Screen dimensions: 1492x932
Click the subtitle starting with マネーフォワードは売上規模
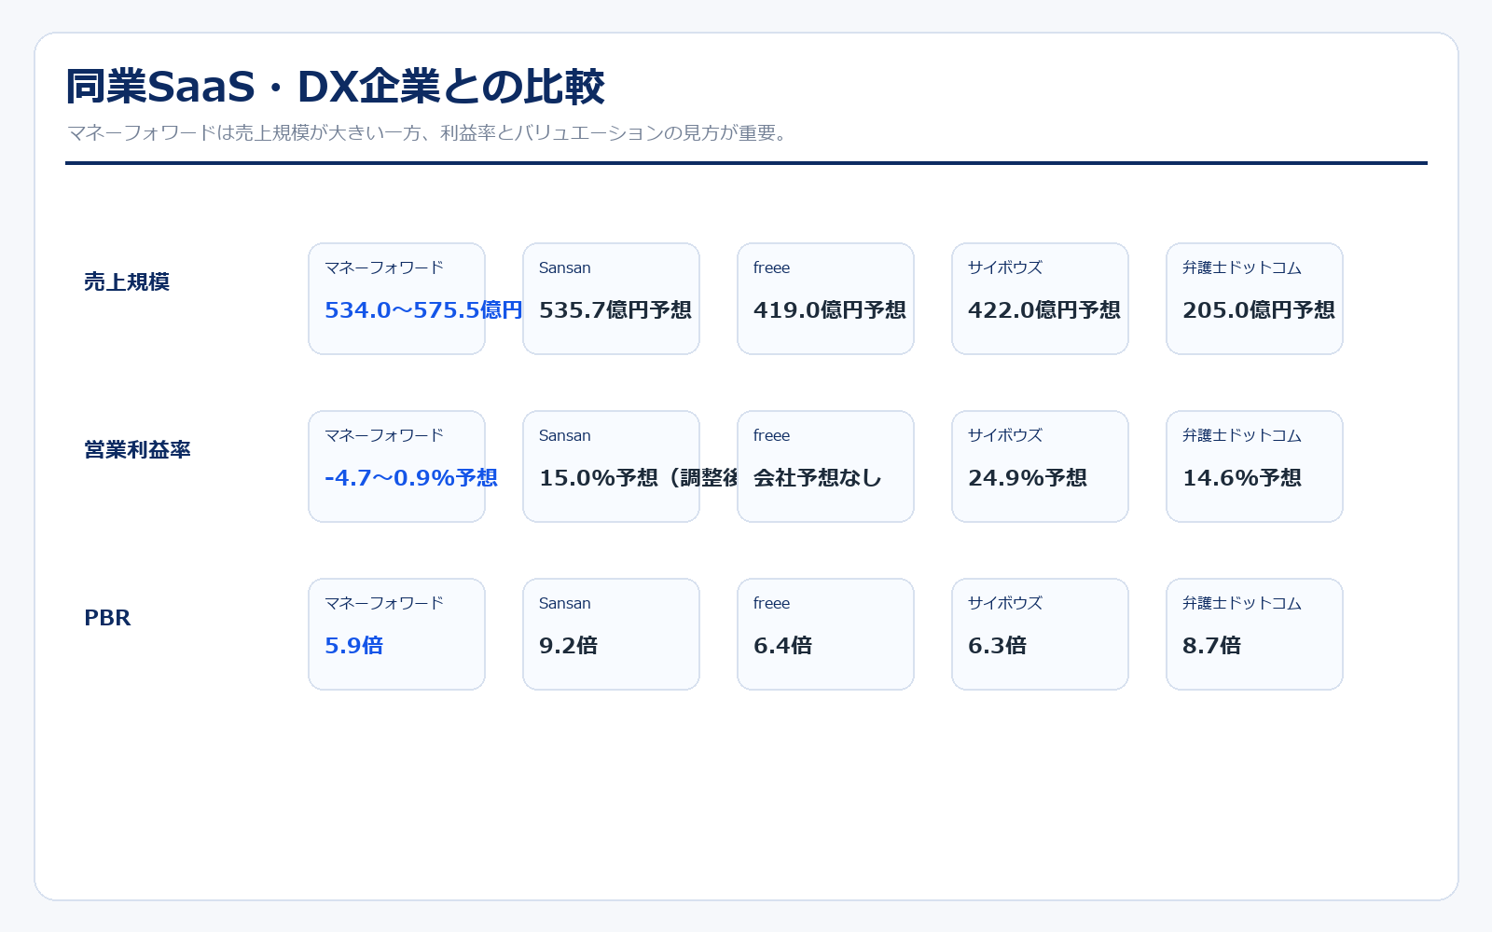point(430,132)
